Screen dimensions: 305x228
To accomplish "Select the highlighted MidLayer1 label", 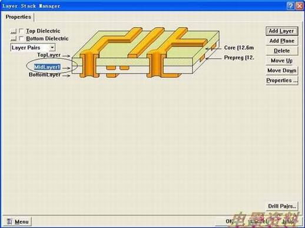I will (x=47, y=67).
